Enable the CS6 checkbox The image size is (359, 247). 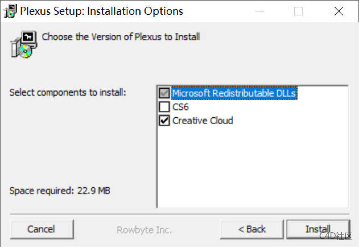click(x=164, y=107)
